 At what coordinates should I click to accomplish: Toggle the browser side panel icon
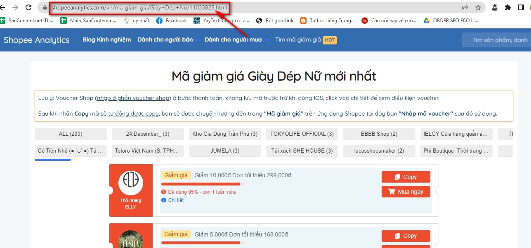pyautogui.click(x=521, y=7)
